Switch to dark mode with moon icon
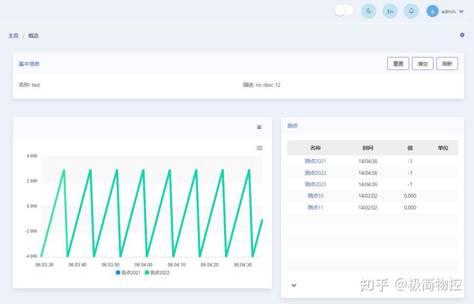 (x=368, y=11)
